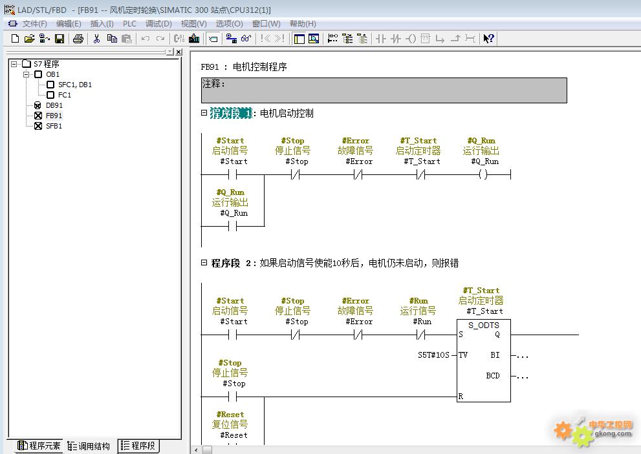This screenshot has height=454, width=641.
Task: Click the Open online icon next to Save
Action: pyautogui.click(x=44, y=39)
